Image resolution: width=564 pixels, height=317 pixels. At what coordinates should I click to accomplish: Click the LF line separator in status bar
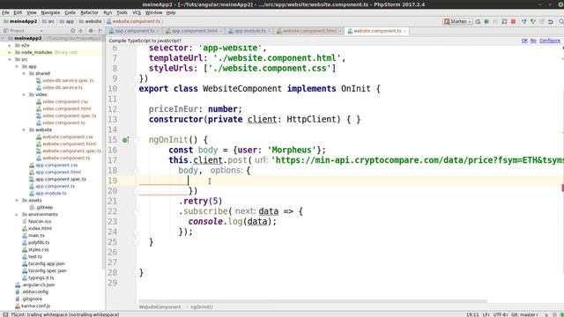[x=486, y=314]
